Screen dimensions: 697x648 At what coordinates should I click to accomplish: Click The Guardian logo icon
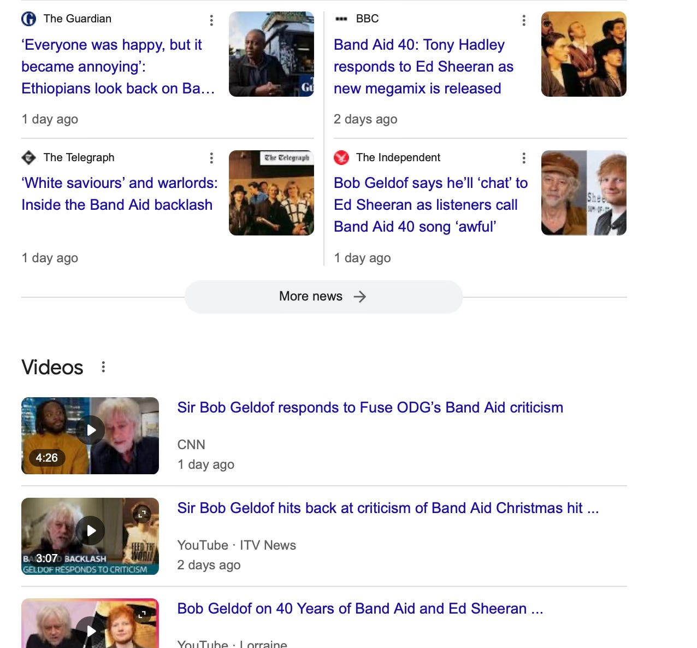pyautogui.click(x=28, y=19)
